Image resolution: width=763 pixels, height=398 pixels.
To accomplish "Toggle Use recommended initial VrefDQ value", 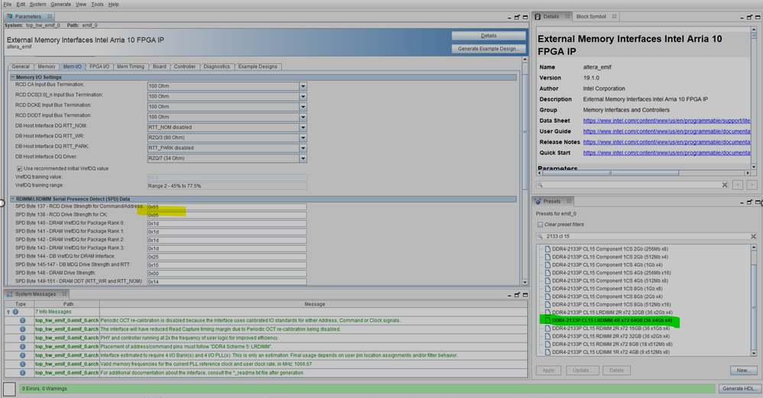I will click(19, 168).
